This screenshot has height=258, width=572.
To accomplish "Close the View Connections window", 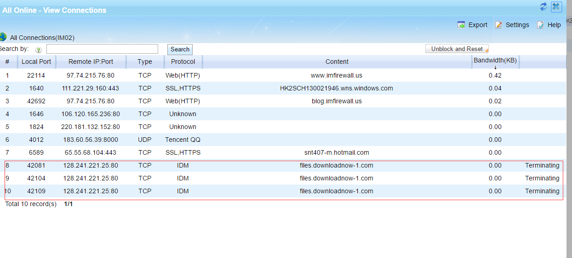I will (x=556, y=7).
